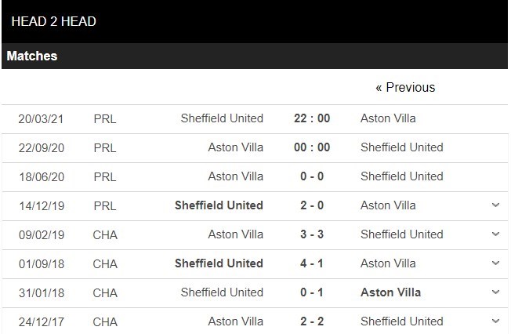Screen dimensions: 511x334
Task: Click the 3 - 3 score result
Action: [311, 234]
